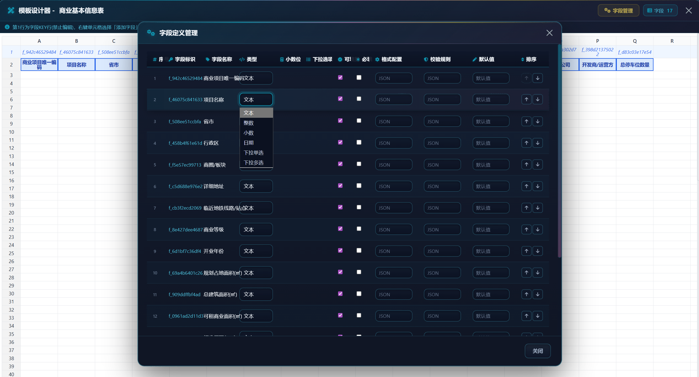Move 规划占地面积 row down arrow
The height and width of the screenshot is (377, 699).
(x=538, y=272)
